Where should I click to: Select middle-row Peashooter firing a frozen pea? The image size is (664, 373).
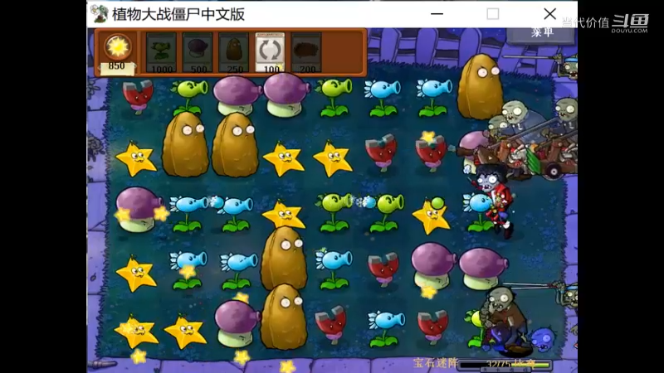(x=335, y=212)
